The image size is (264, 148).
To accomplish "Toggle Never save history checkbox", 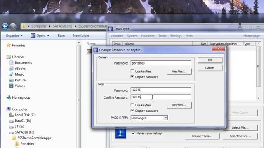I will tap(133, 133).
